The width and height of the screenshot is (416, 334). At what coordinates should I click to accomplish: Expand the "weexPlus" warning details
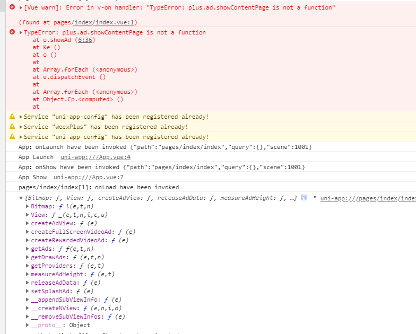click(x=21, y=127)
